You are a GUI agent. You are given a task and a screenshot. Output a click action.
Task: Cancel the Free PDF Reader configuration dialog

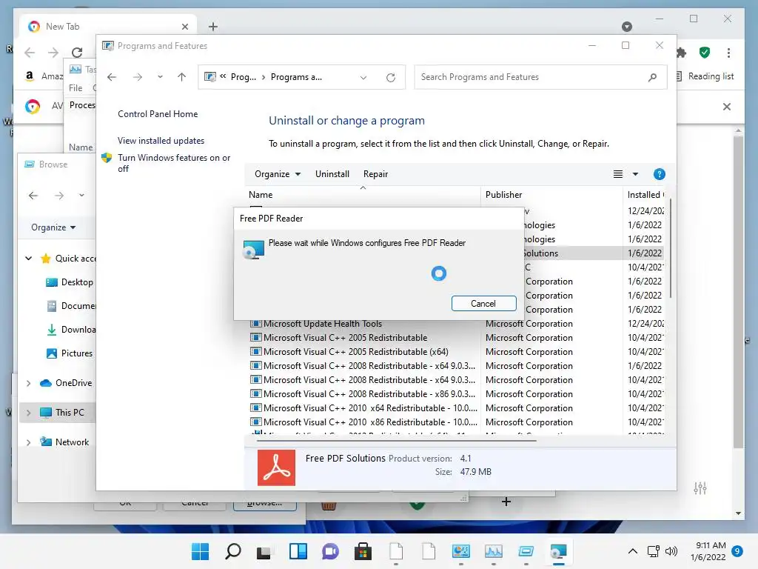[483, 303]
